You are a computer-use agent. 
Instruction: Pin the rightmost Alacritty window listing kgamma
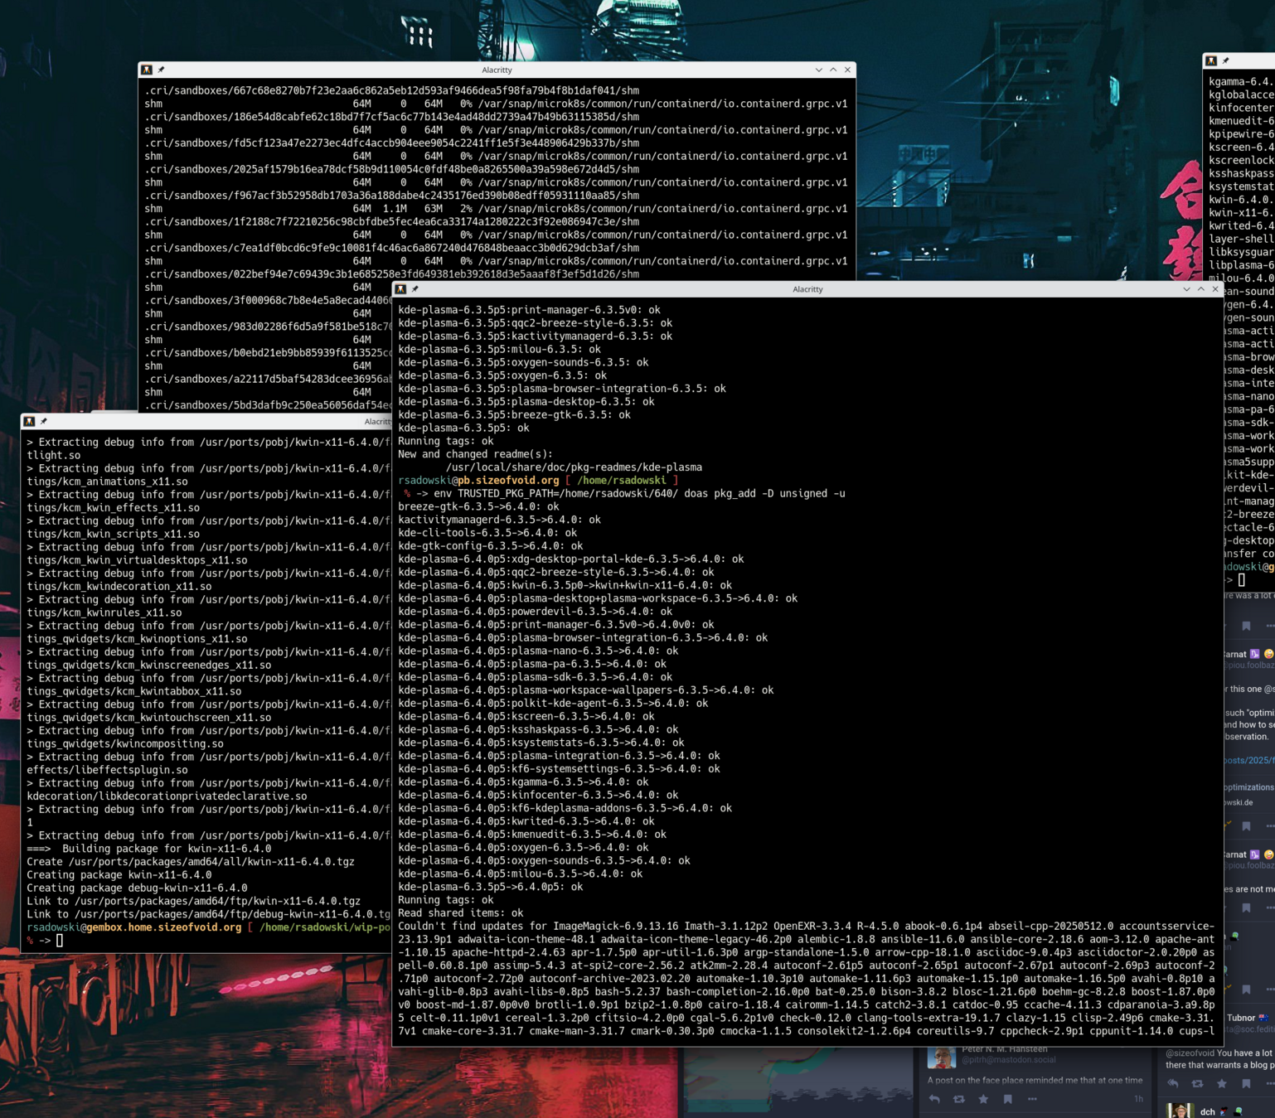coord(1226,61)
